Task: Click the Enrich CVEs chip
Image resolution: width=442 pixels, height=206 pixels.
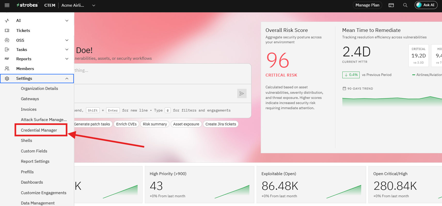Action: click(x=126, y=124)
